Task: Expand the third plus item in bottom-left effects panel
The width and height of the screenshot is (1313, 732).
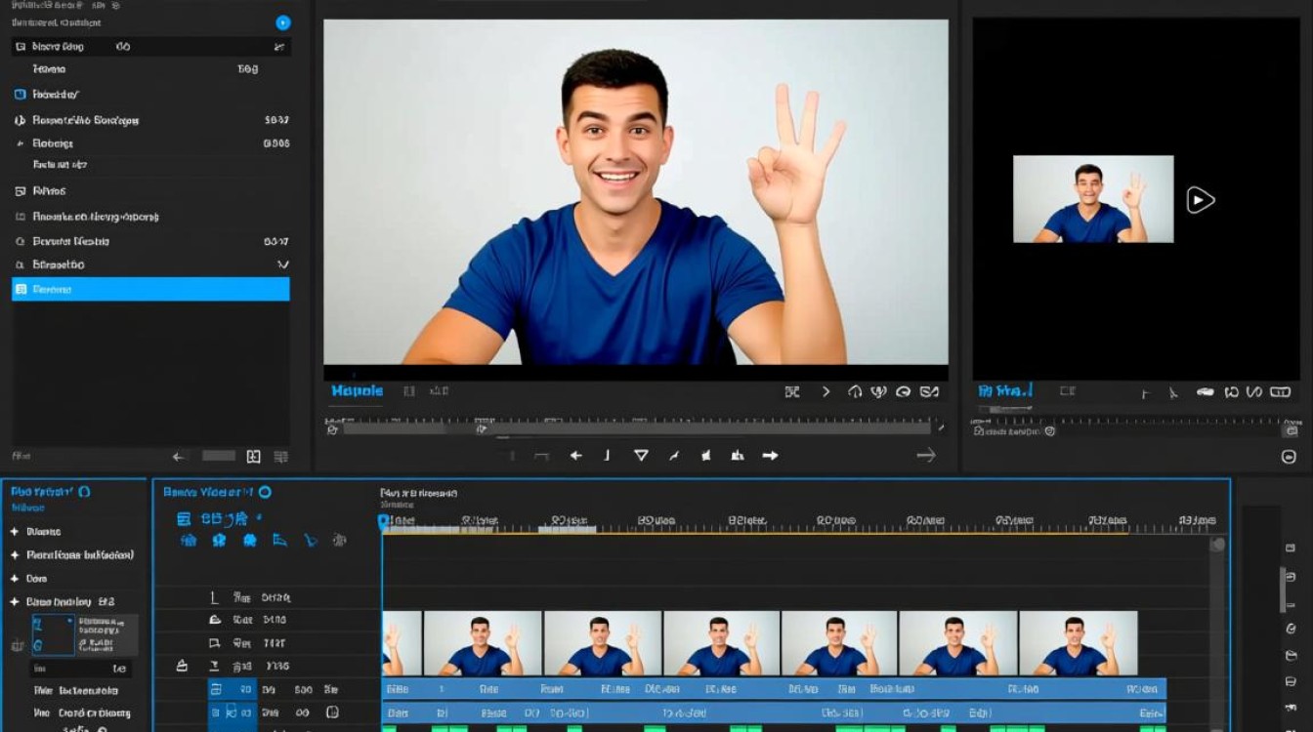Action: click(15, 579)
